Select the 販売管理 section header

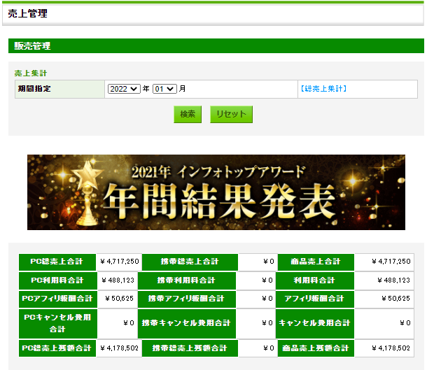pyautogui.click(x=33, y=46)
